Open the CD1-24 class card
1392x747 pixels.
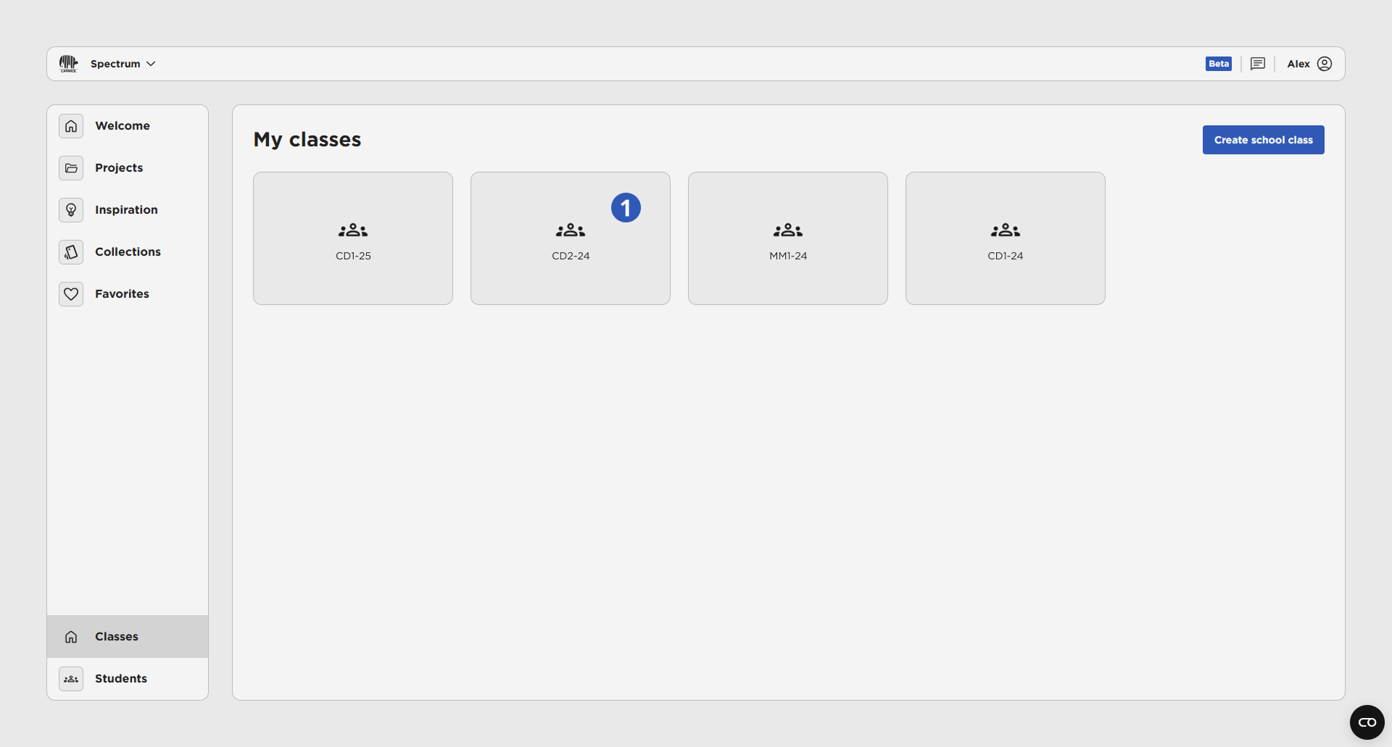tap(1006, 238)
